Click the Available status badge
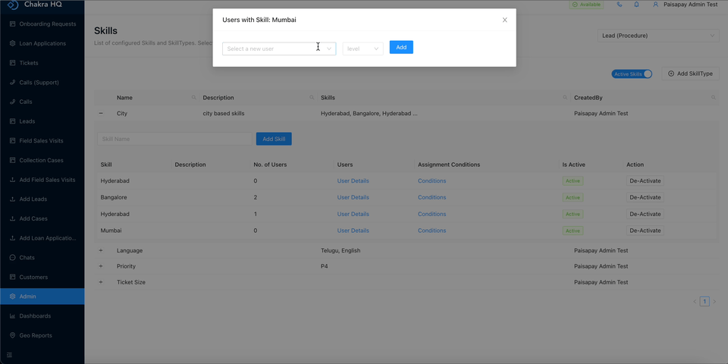The height and width of the screenshot is (364, 728). (586, 5)
